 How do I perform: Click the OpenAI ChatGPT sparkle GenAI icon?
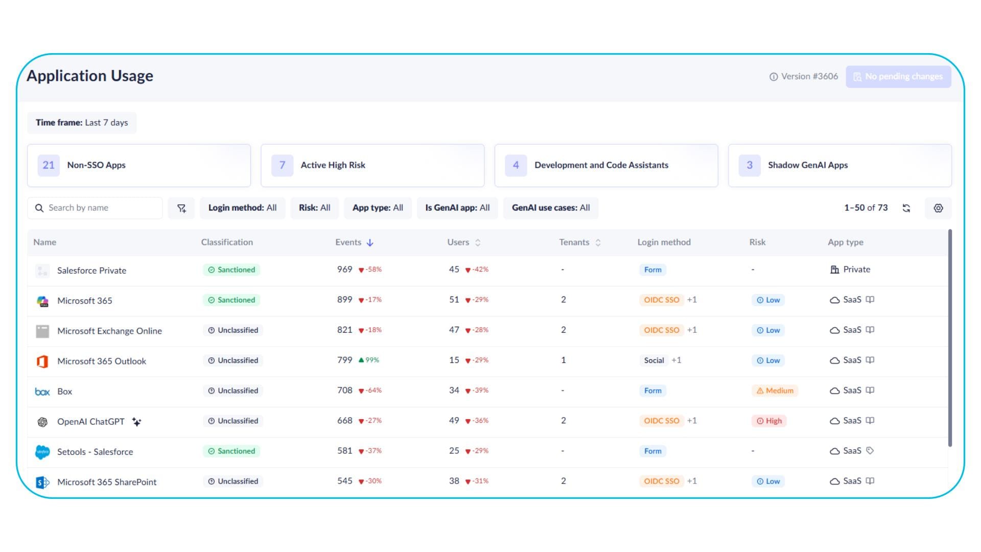tap(136, 422)
